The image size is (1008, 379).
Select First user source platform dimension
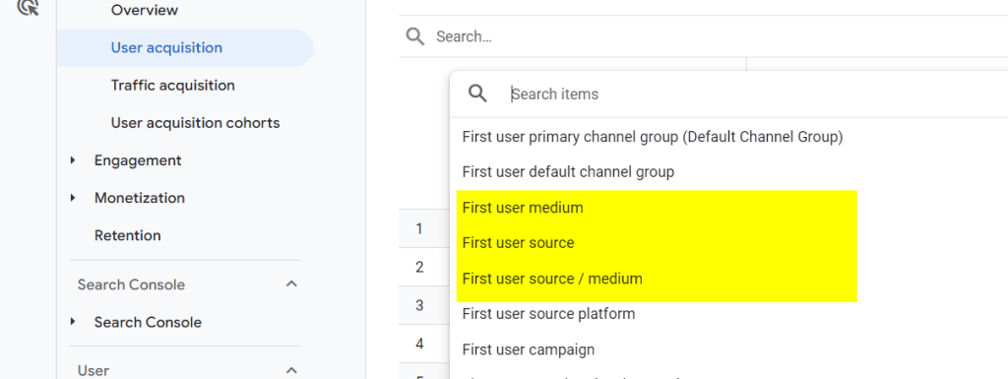548,314
